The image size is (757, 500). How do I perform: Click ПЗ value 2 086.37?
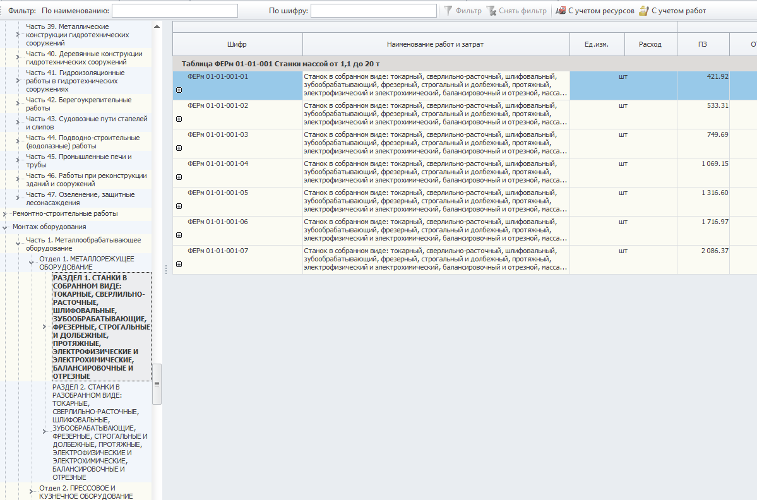[715, 251]
